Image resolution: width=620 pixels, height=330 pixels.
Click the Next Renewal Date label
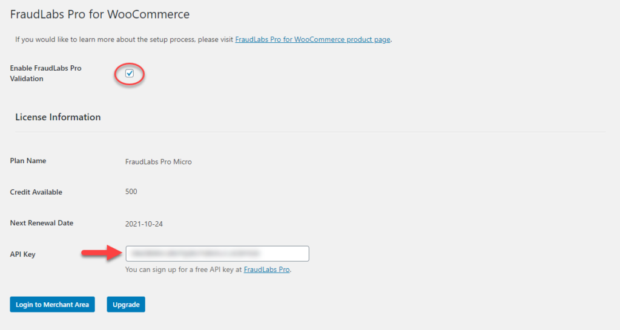[x=42, y=223]
